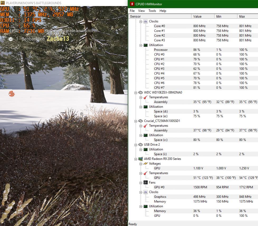Click the orange dotted circle in game
The width and height of the screenshot is (258, 226).
[x=12, y=94]
